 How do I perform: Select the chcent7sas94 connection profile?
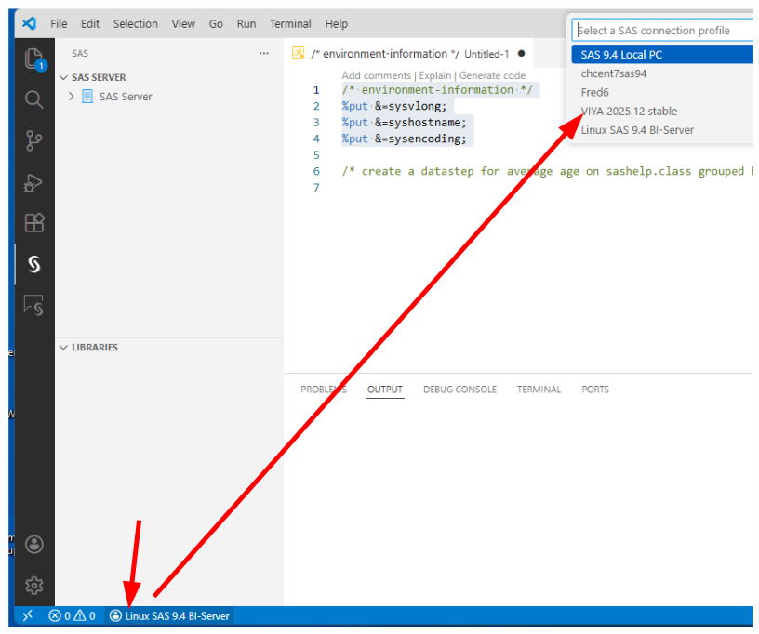click(x=662, y=73)
